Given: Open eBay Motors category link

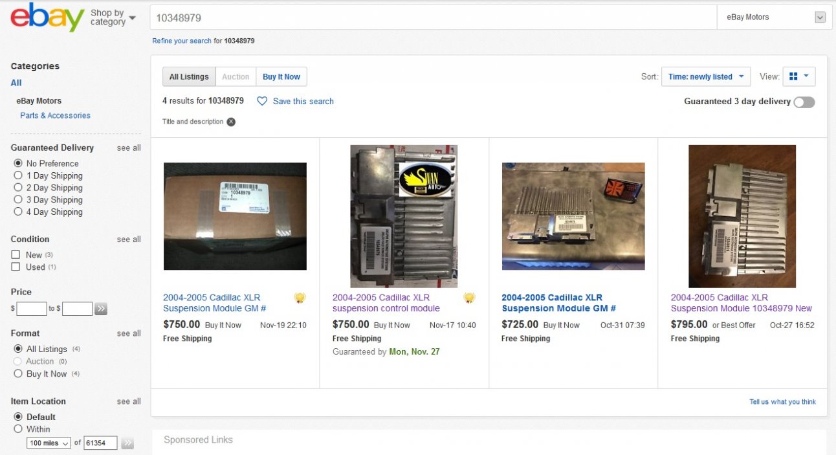Looking at the screenshot, I should click(39, 101).
